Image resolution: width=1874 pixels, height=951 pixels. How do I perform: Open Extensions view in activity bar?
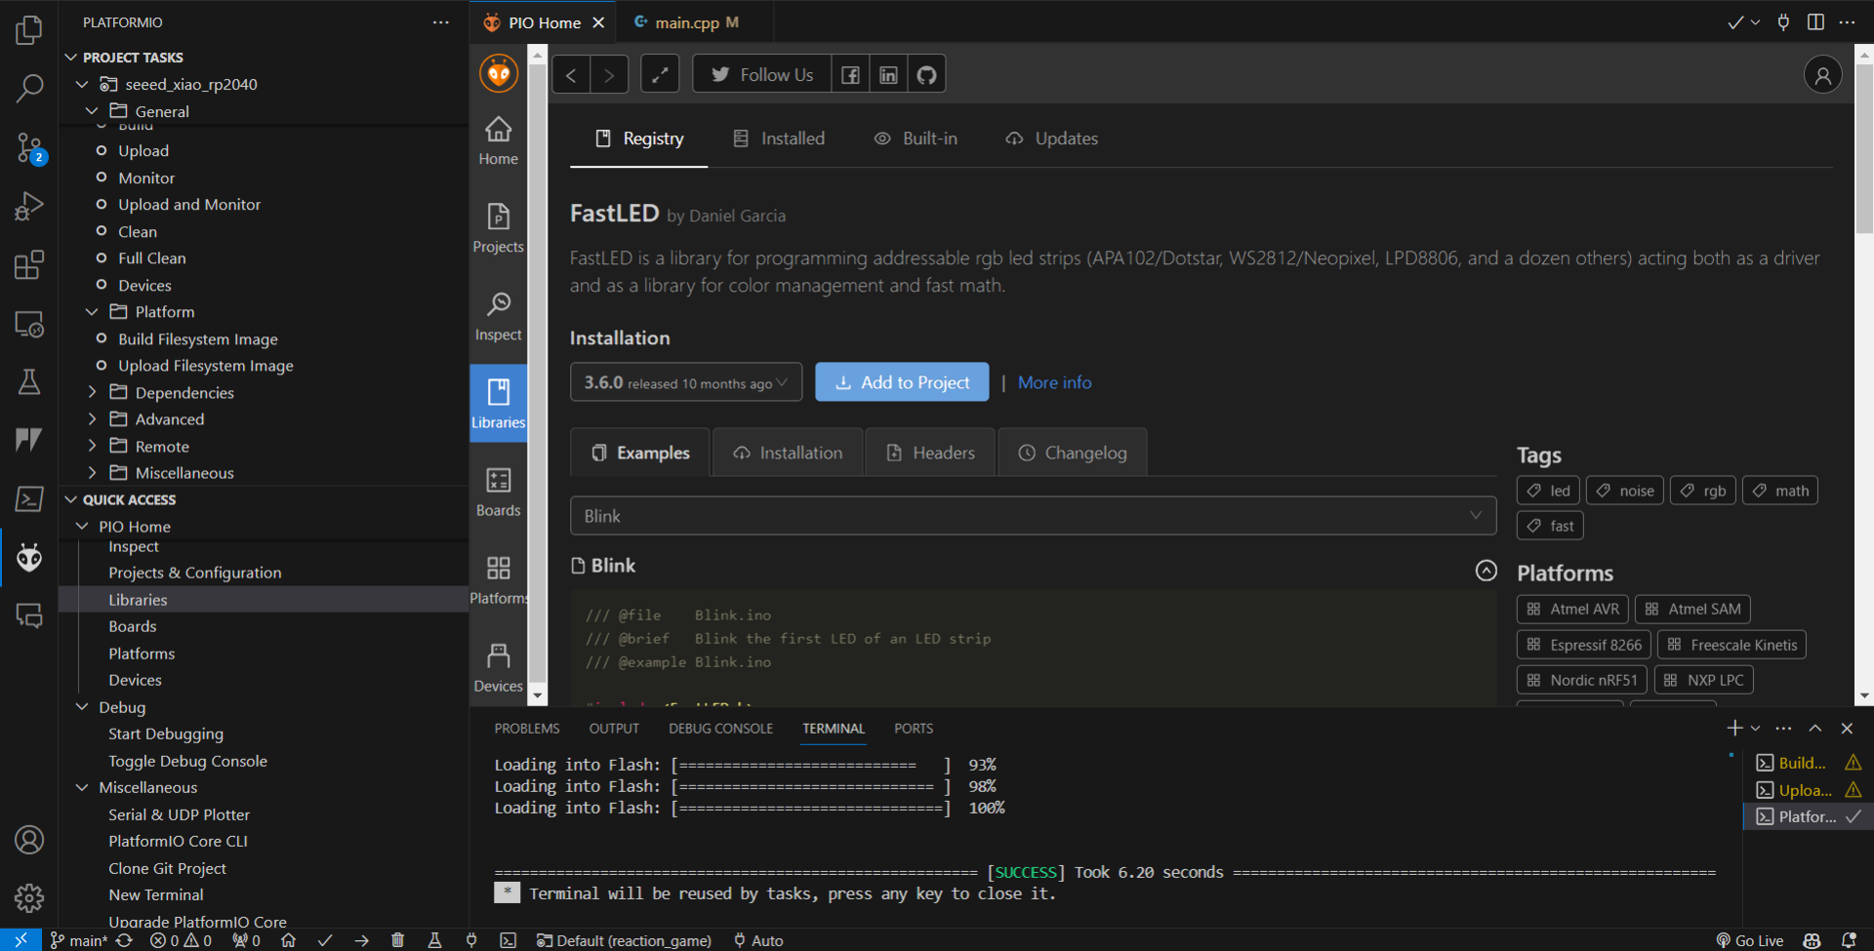[x=29, y=265]
